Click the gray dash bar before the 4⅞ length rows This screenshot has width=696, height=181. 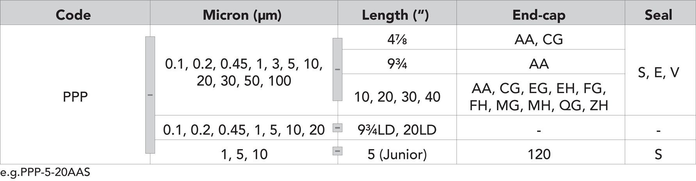coord(337,69)
